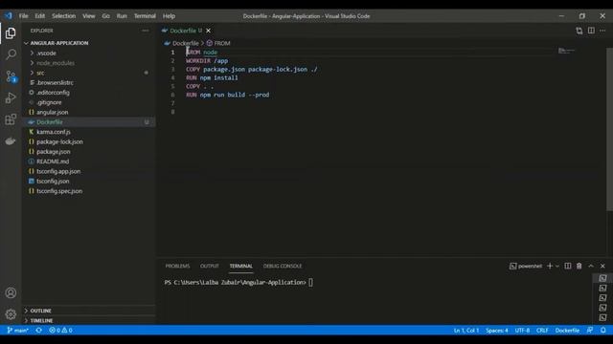Change language mode via Dockerfile status item
Viewport: 613px width, 344px height.
tap(567, 331)
